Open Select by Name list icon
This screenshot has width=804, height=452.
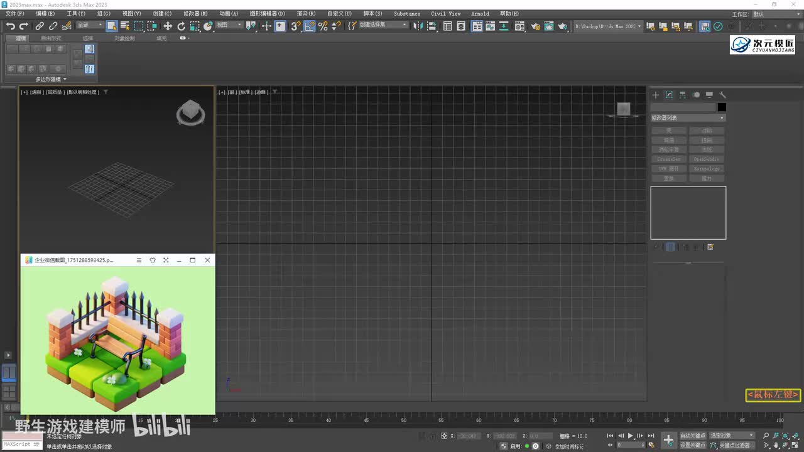[x=125, y=26]
